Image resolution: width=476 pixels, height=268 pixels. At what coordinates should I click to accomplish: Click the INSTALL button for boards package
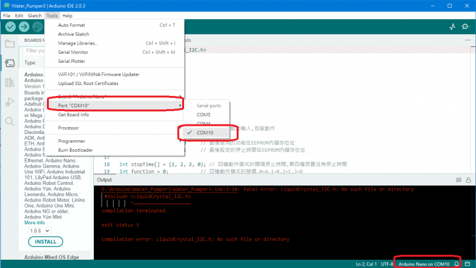click(x=46, y=242)
